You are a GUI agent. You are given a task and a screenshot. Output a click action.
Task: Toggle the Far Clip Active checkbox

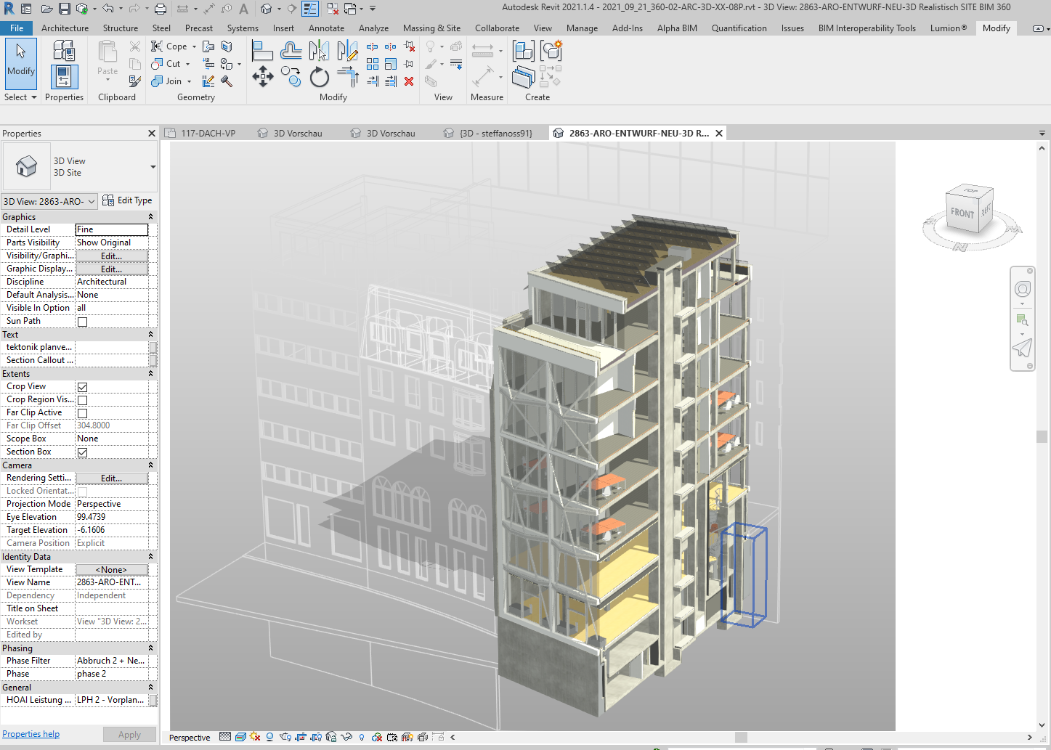tap(83, 413)
